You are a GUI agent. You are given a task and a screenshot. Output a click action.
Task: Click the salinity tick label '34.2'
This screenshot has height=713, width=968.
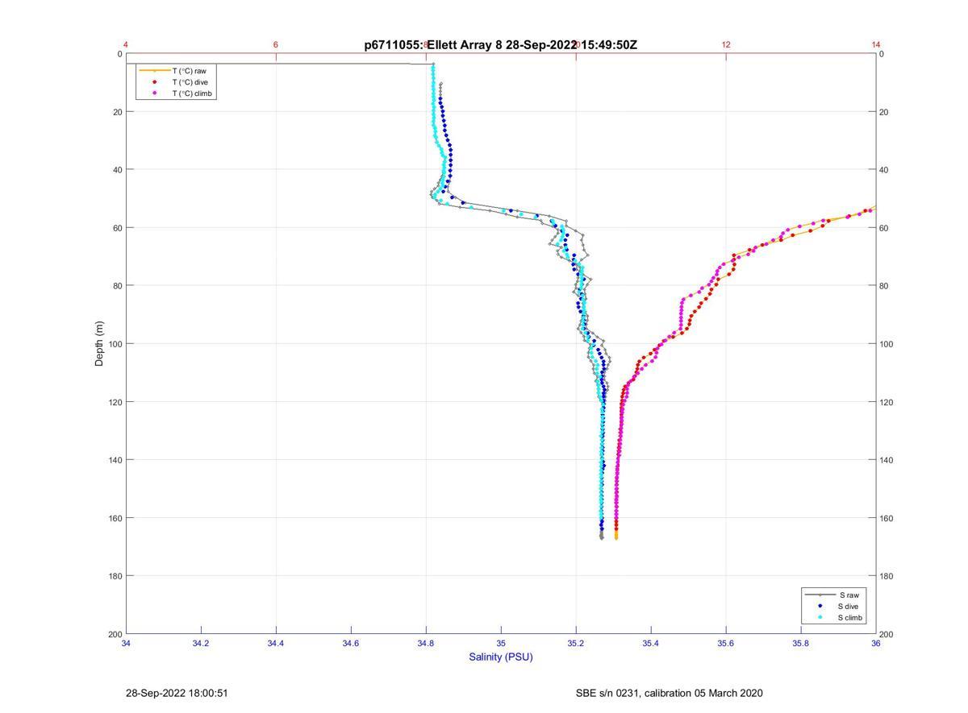201,643
